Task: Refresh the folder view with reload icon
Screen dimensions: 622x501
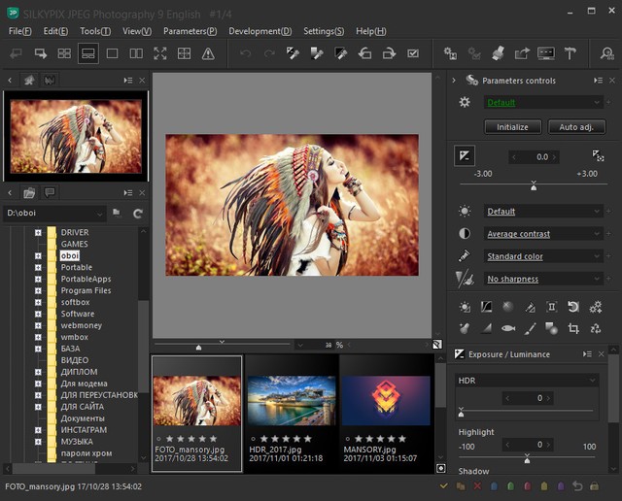Action: pyautogui.click(x=137, y=213)
